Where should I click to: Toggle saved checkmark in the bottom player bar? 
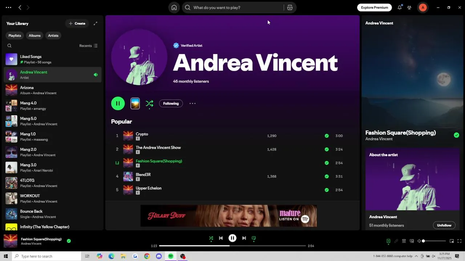69,241
